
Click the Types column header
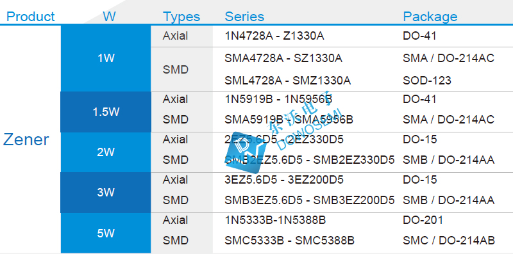click(181, 17)
